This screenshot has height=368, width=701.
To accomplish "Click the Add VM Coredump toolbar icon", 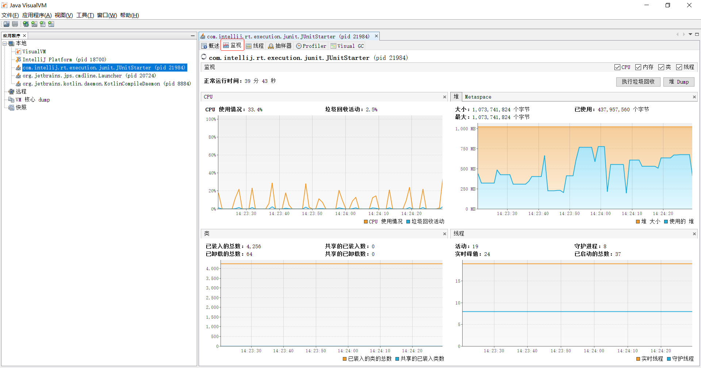I will coord(43,24).
